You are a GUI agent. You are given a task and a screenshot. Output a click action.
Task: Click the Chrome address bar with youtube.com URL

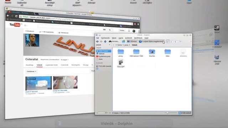(76, 20)
